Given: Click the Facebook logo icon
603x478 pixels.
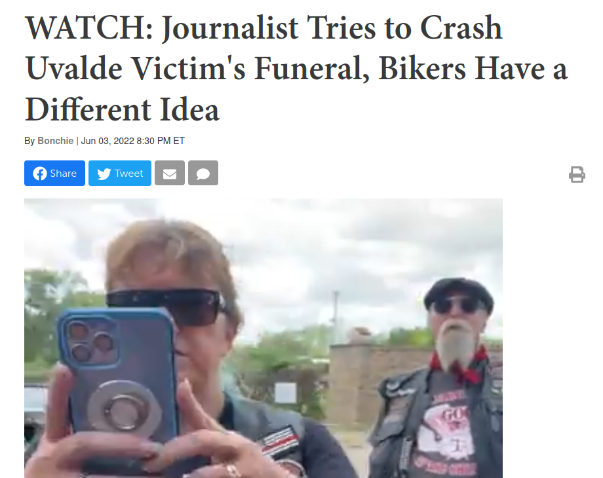Looking at the screenshot, I should coord(40,174).
